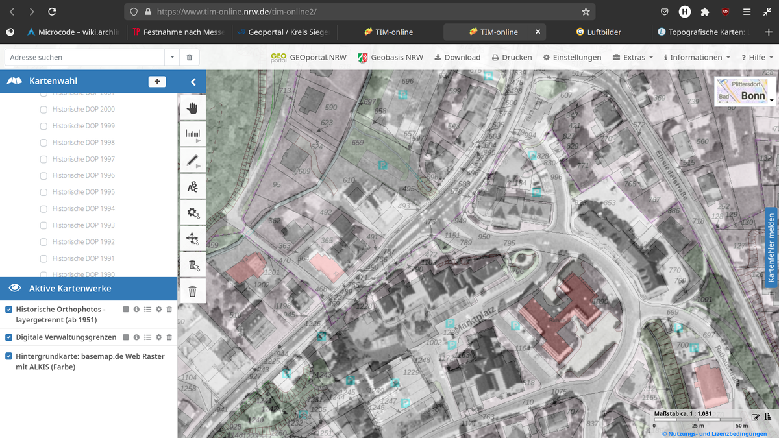Enable Historische DOP 1997 layer
The image size is (779, 438).
[x=43, y=159]
